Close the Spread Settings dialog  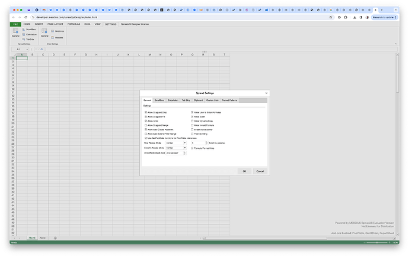click(x=266, y=93)
